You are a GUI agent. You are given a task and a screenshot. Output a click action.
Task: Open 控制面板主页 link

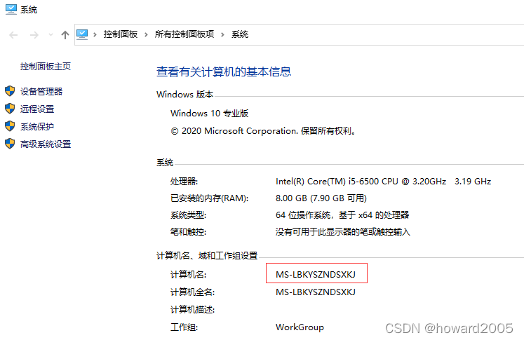(46, 67)
